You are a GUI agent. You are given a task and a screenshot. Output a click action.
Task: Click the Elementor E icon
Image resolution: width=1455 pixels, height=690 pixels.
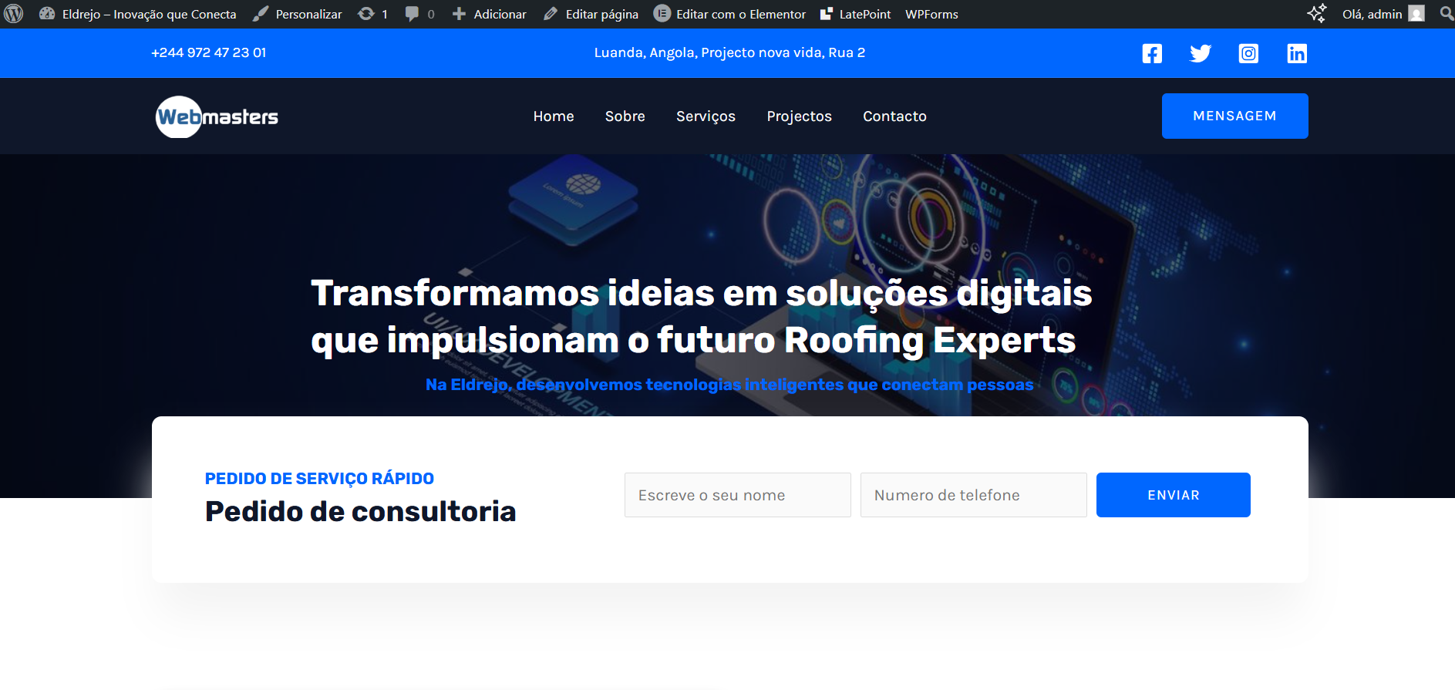click(x=662, y=14)
